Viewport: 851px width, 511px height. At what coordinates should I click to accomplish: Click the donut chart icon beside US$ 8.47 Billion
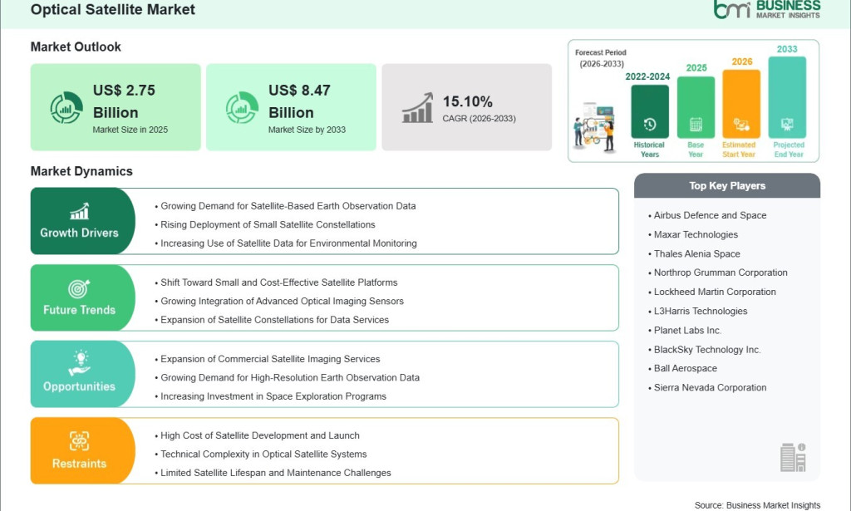pyautogui.click(x=242, y=107)
